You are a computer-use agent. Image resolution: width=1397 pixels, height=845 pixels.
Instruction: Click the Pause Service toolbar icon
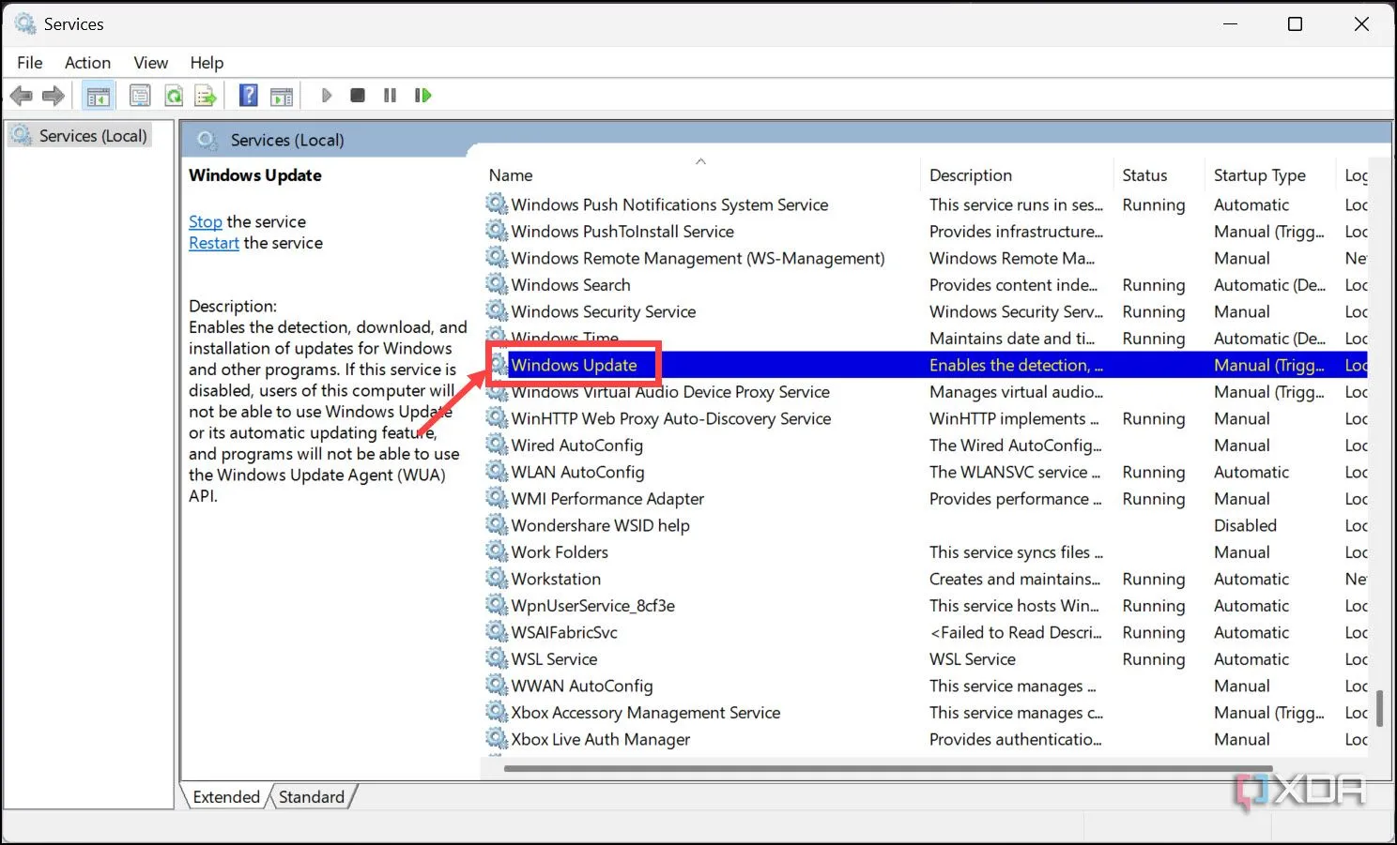tap(390, 96)
